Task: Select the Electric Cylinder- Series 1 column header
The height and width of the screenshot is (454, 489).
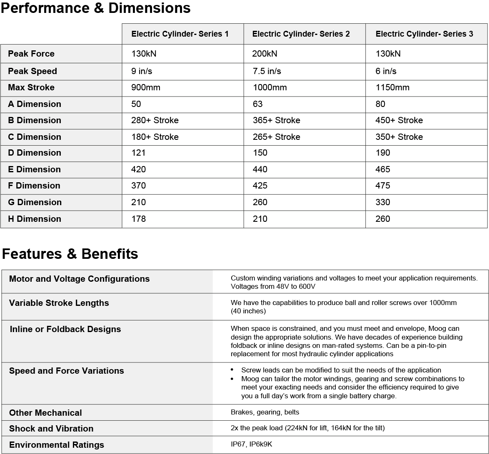Action: pyautogui.click(x=180, y=34)
